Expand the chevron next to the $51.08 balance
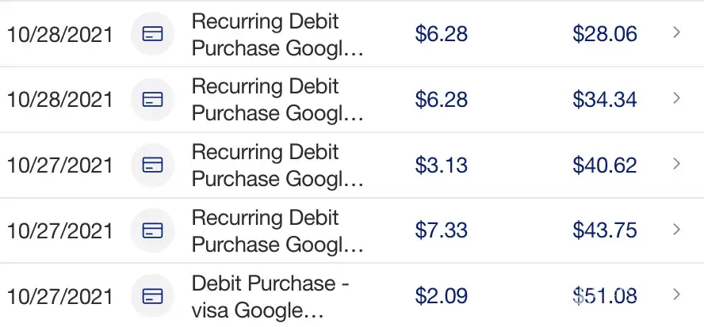 [x=676, y=295]
